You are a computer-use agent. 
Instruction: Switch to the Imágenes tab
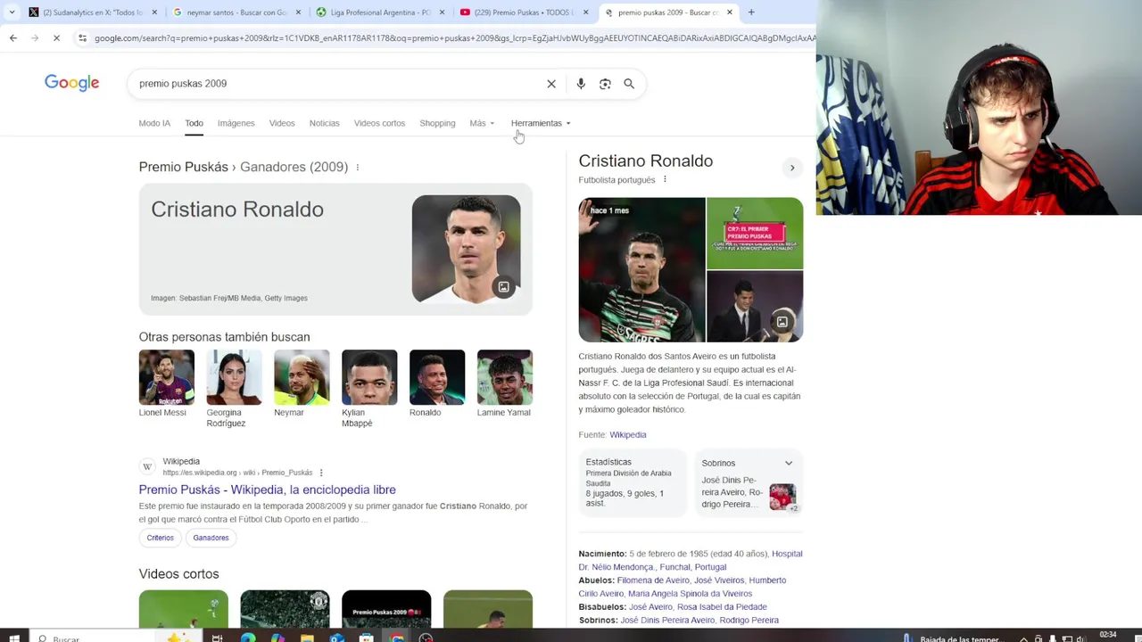click(x=236, y=123)
